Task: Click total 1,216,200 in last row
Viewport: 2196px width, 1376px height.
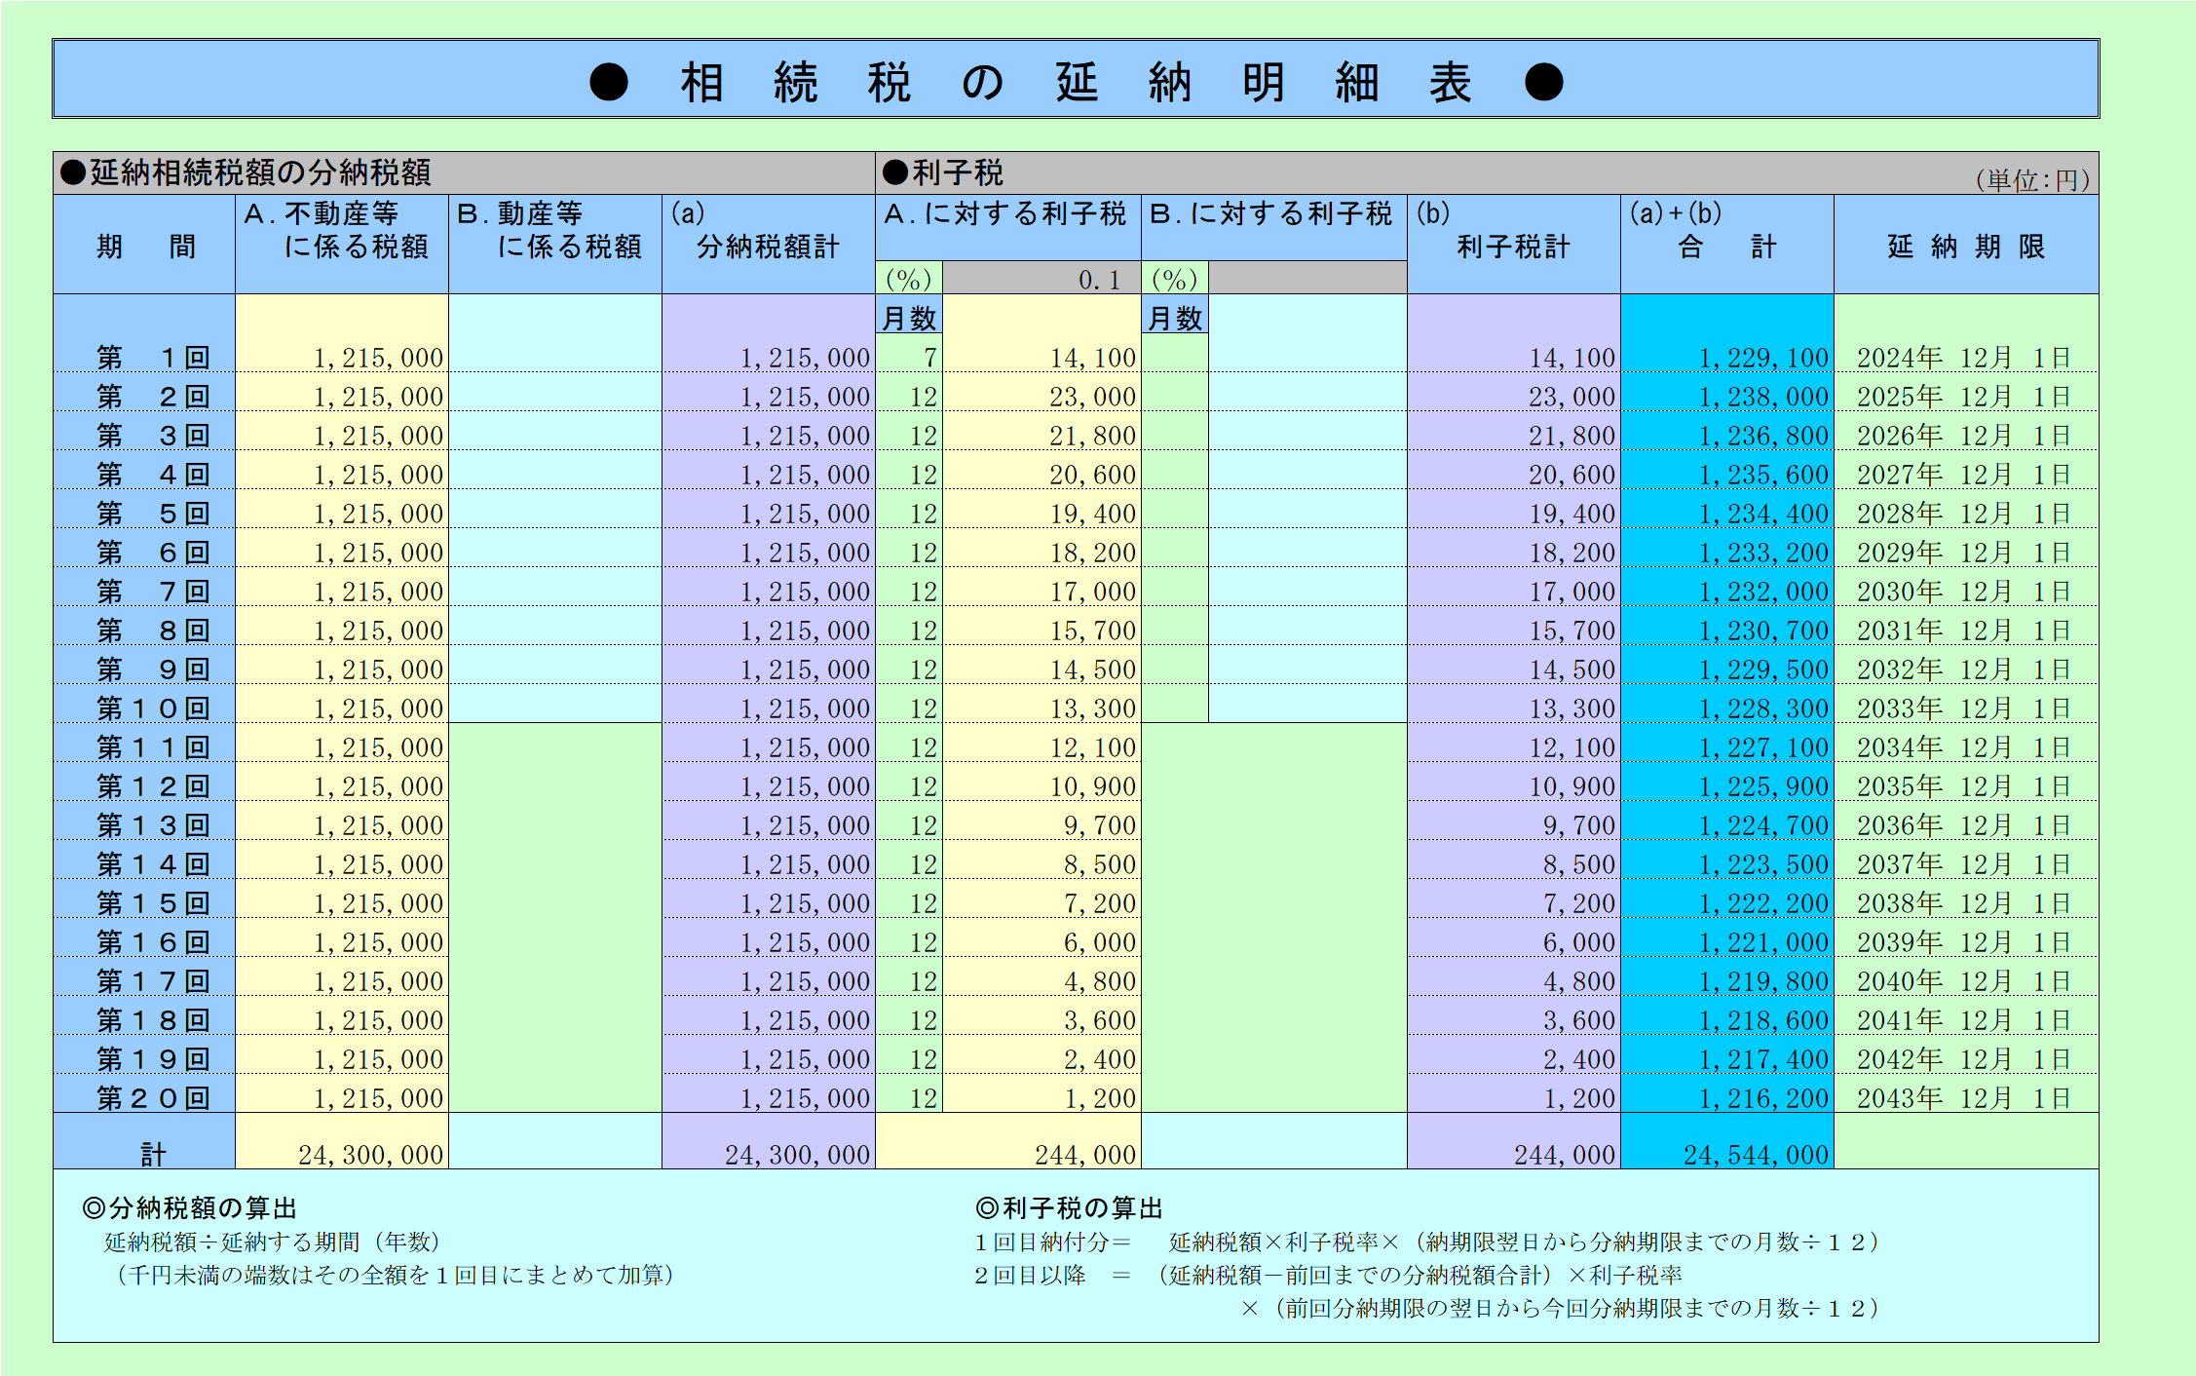Action: coord(1763,1098)
